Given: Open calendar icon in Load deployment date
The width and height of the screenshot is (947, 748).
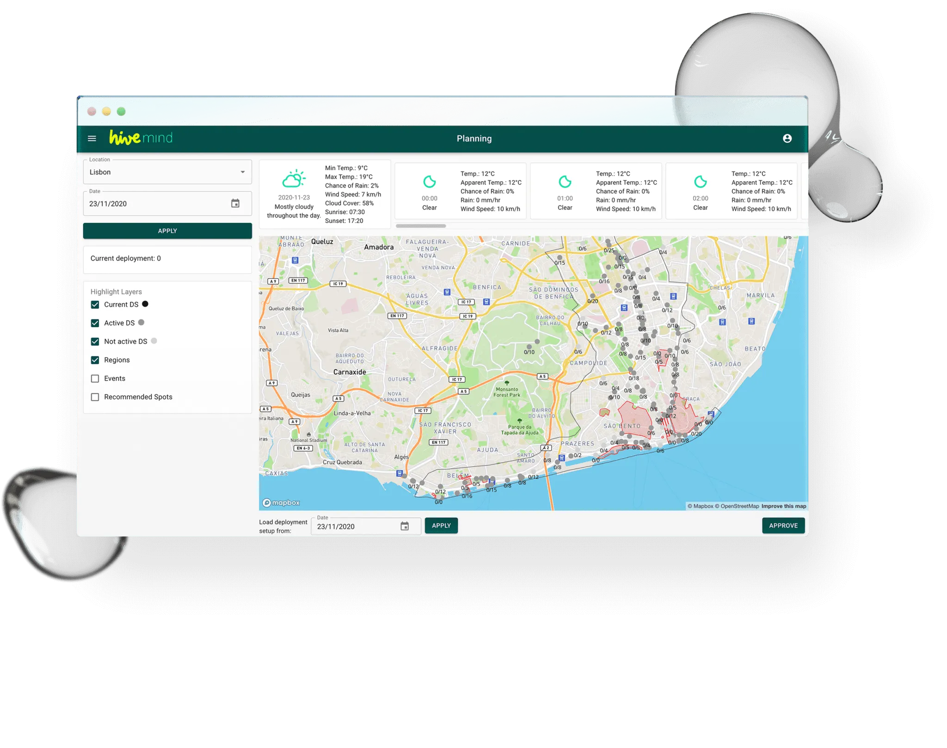Looking at the screenshot, I should (405, 526).
